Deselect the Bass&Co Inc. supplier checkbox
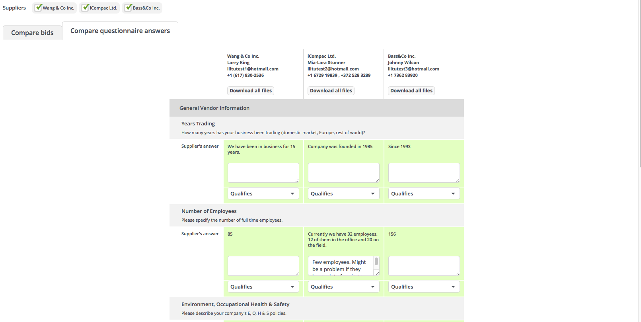The height and width of the screenshot is (322, 641). coord(128,8)
